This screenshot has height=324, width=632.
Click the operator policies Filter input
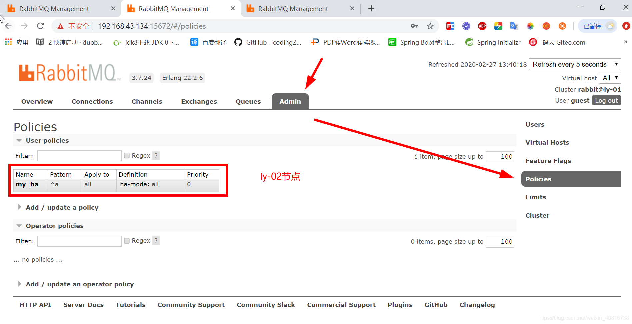80,241
